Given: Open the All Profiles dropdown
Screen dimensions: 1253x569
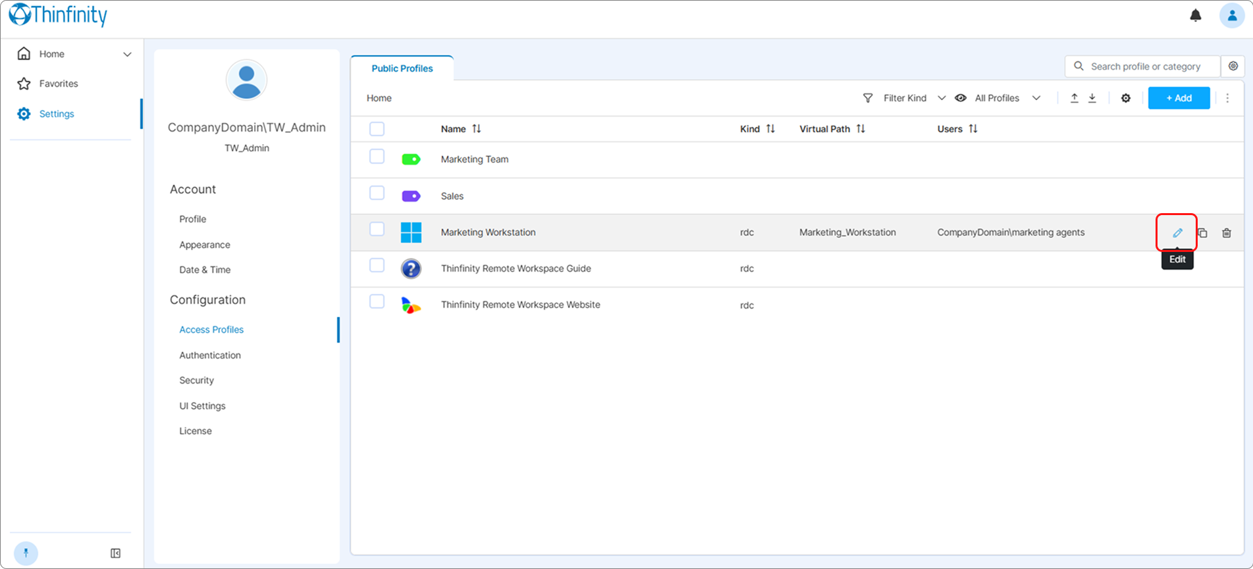Looking at the screenshot, I should click(998, 98).
